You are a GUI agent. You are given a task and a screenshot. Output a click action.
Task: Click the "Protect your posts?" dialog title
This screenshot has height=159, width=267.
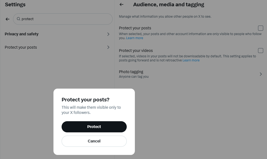[85, 99]
